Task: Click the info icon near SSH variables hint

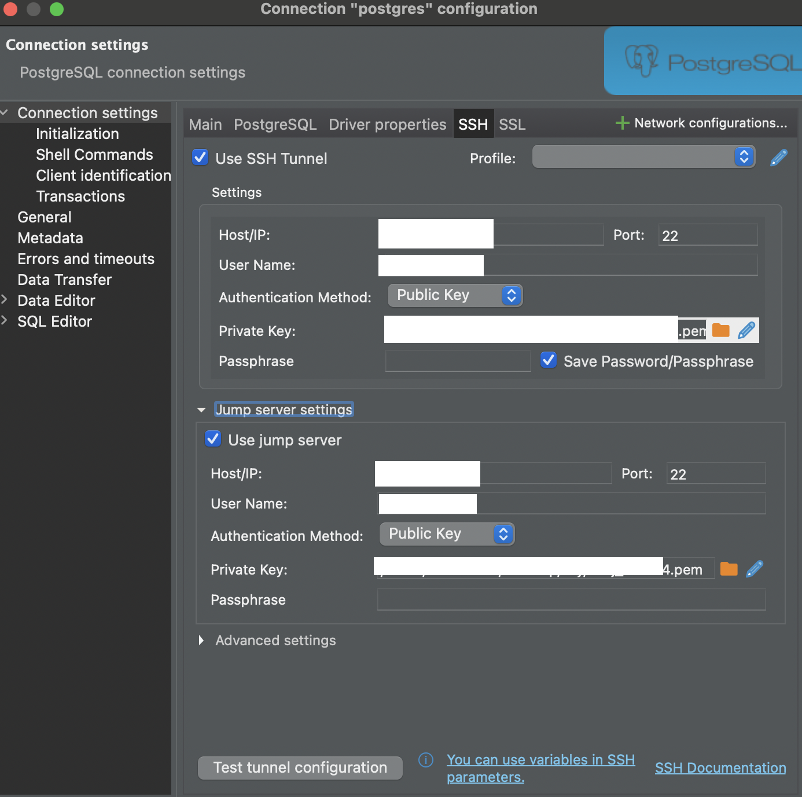Action: click(426, 760)
